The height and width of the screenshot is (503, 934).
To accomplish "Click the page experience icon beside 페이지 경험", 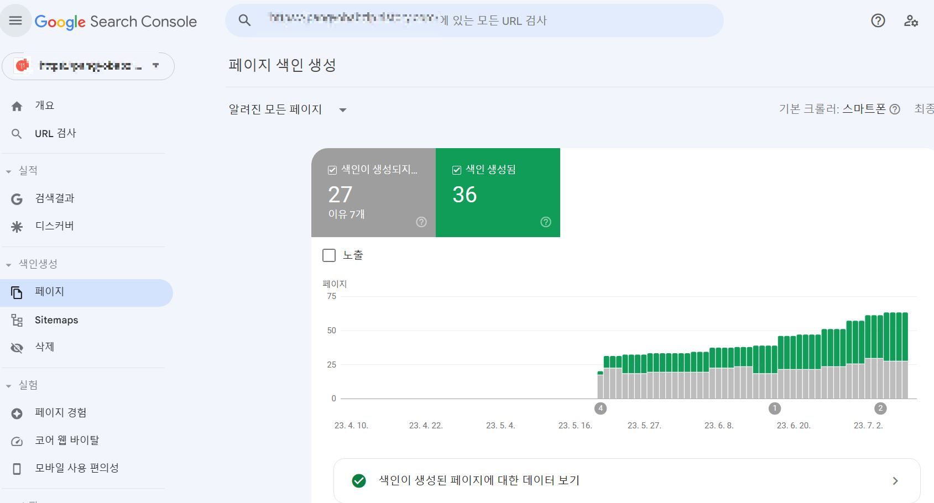I will click(17, 413).
